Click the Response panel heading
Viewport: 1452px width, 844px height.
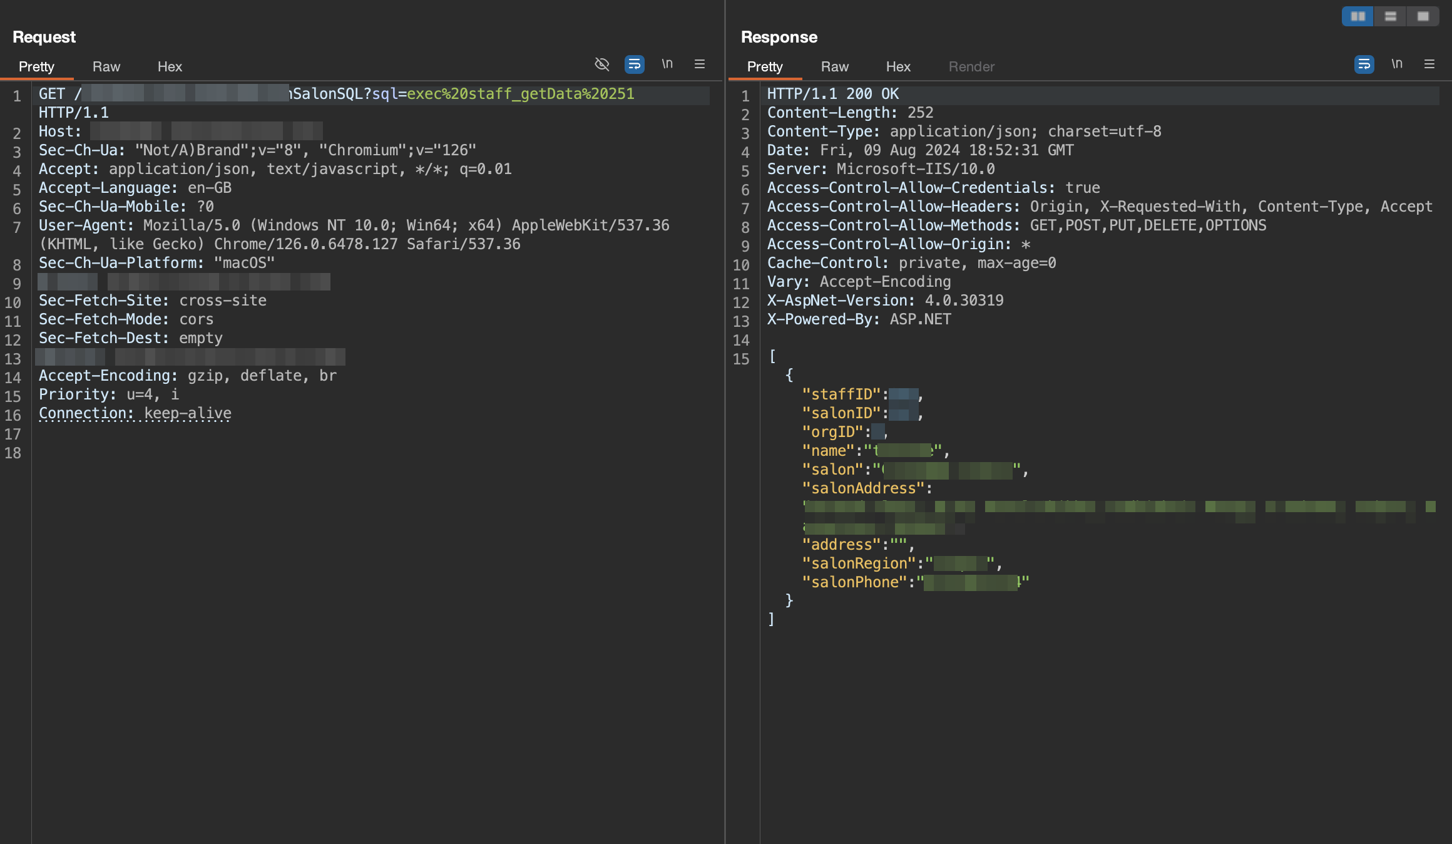(x=779, y=37)
